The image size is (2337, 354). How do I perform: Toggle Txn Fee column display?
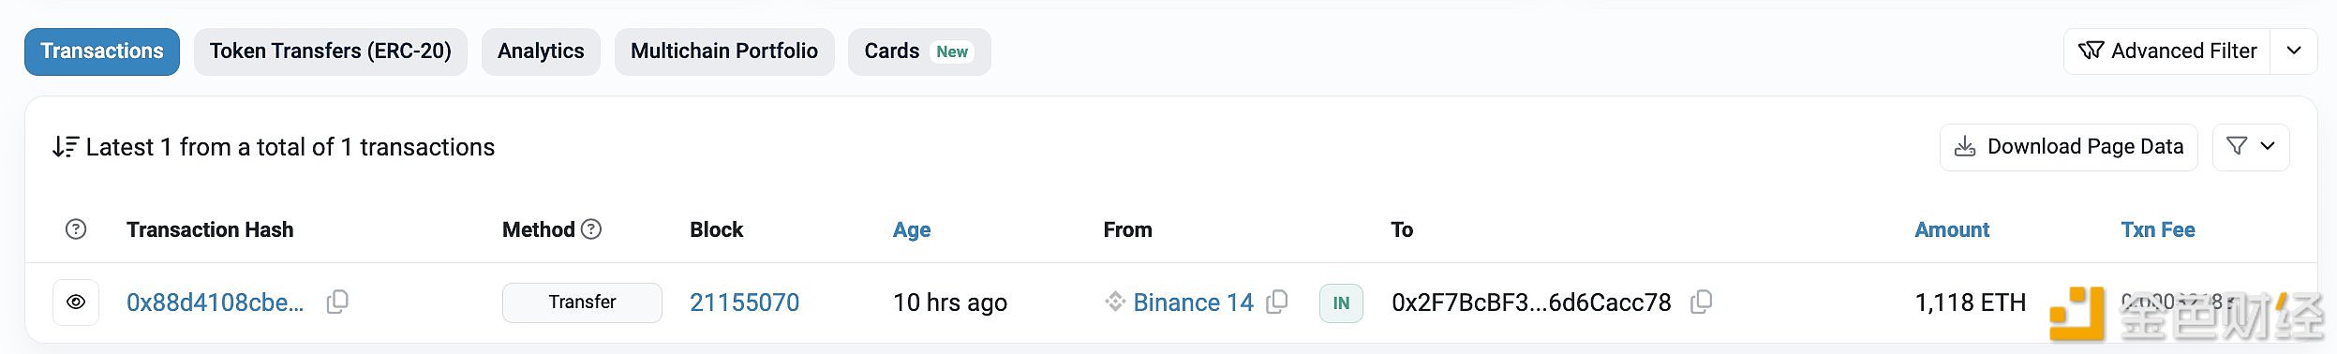(2157, 229)
